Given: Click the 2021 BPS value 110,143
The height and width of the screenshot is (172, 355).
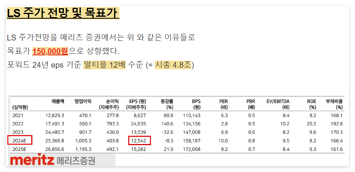Looking at the screenshot, I should coord(192,116).
